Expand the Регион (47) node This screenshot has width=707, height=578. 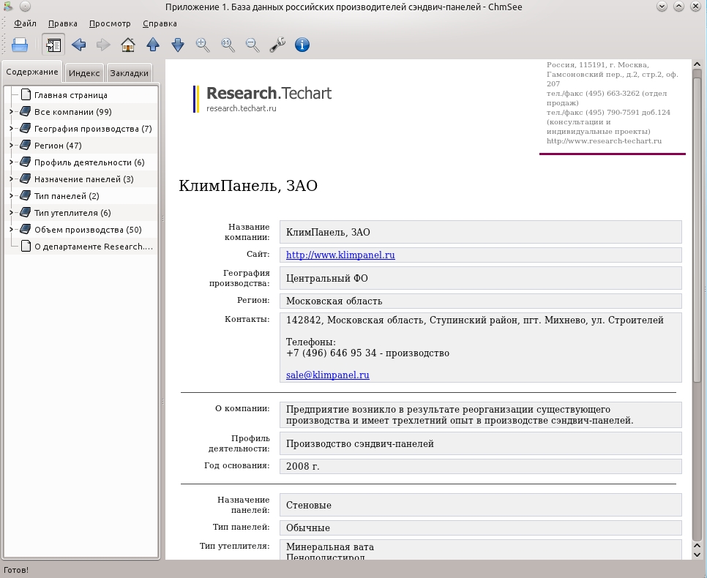[x=11, y=145]
